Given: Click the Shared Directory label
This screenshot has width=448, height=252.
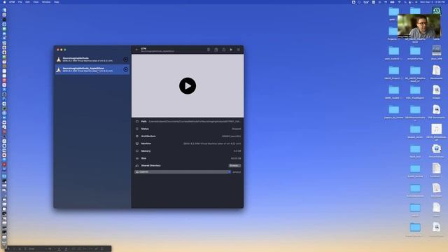Looking at the screenshot, I should [x=151, y=165].
